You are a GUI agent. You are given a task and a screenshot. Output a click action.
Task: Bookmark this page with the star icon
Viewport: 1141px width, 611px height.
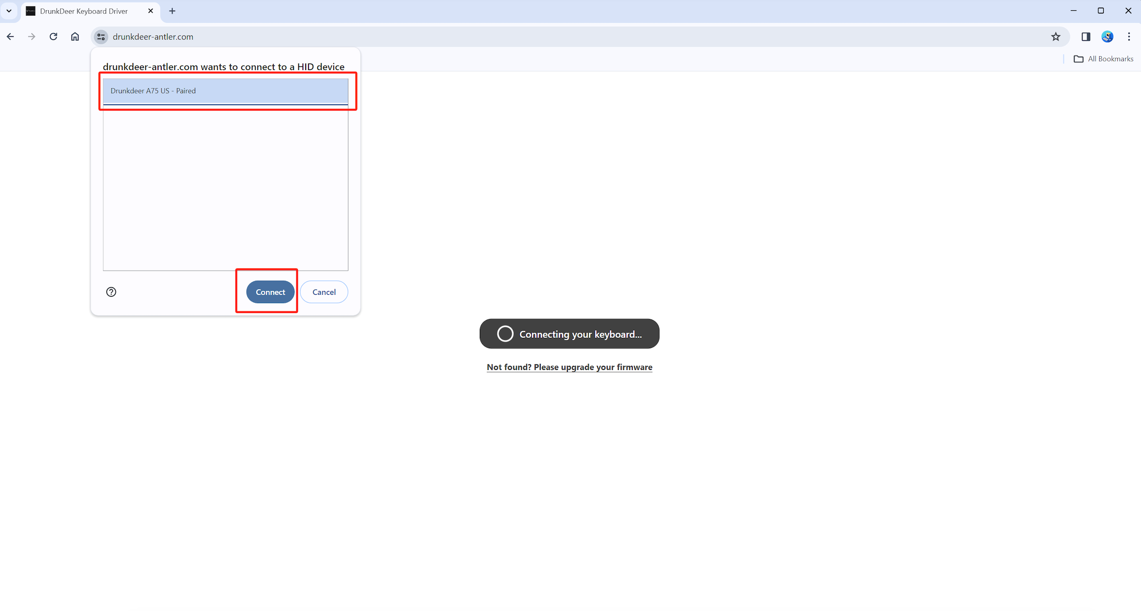[1056, 37]
